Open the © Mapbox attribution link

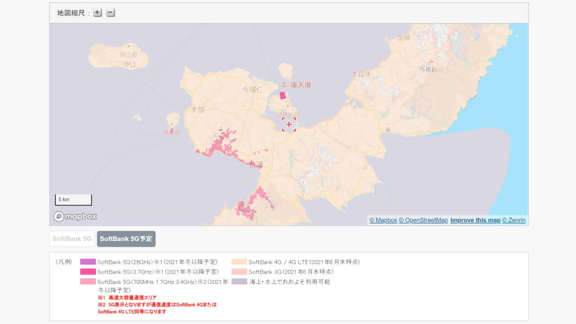[x=382, y=220]
